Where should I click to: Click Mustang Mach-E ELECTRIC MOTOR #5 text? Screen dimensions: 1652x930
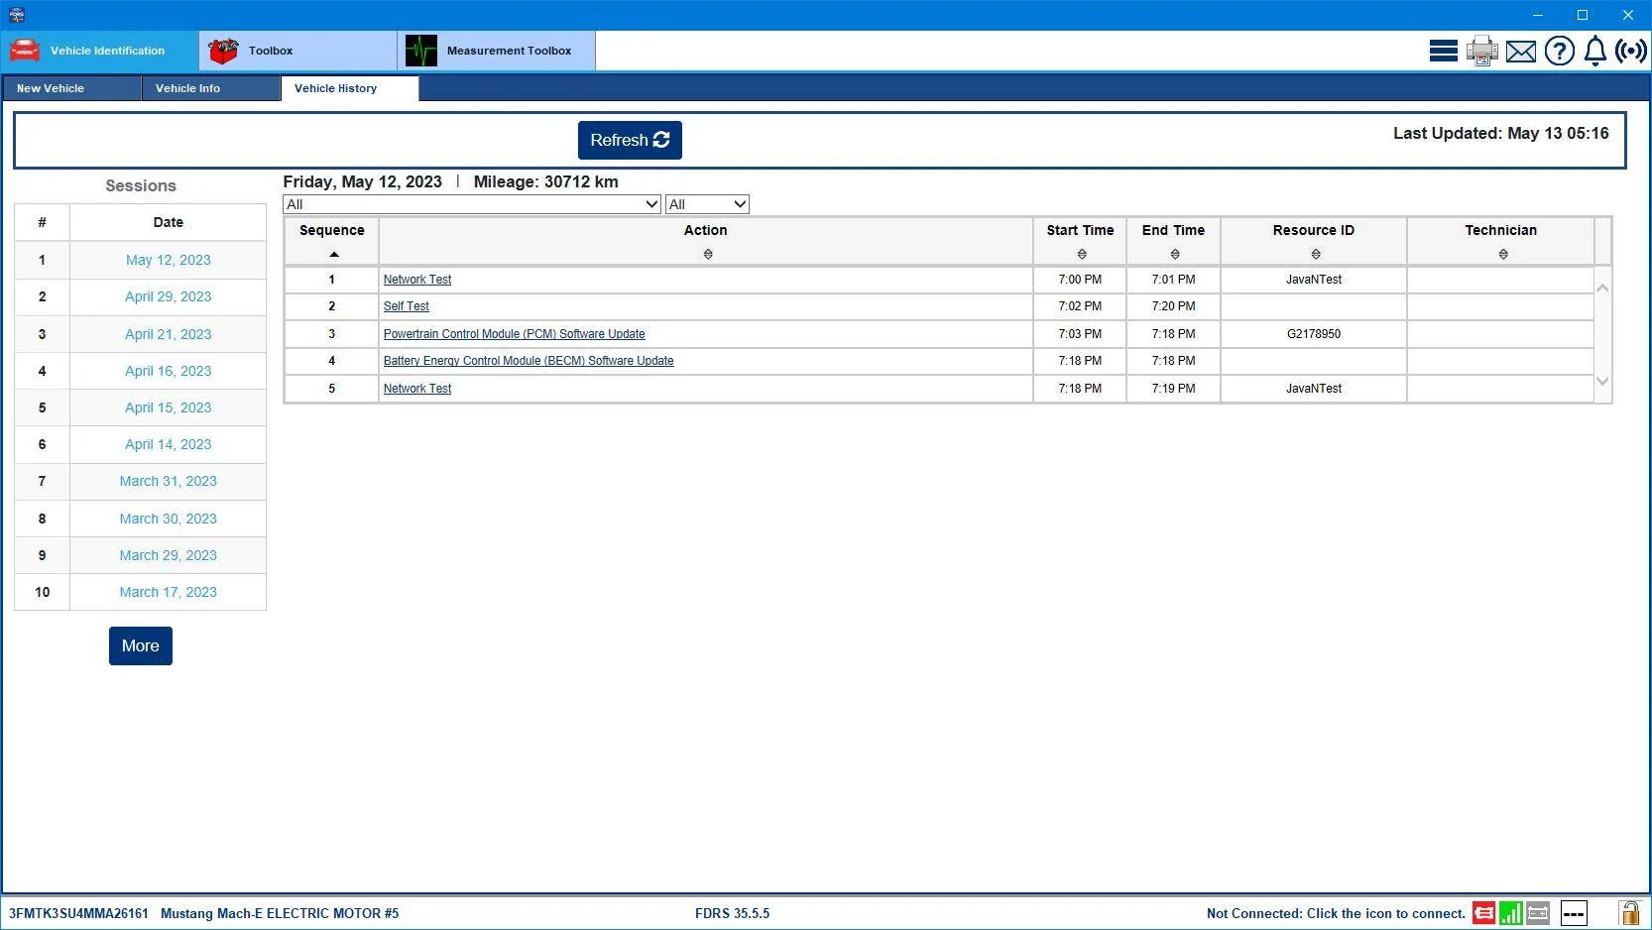pos(280,913)
